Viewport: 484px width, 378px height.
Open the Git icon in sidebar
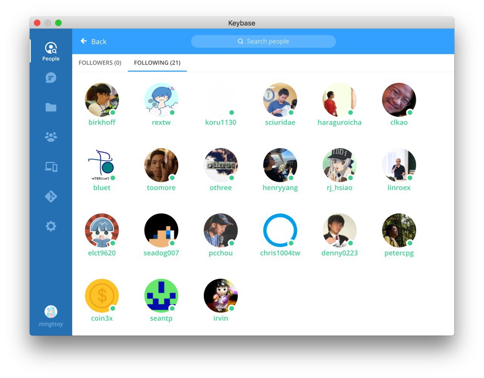[51, 196]
